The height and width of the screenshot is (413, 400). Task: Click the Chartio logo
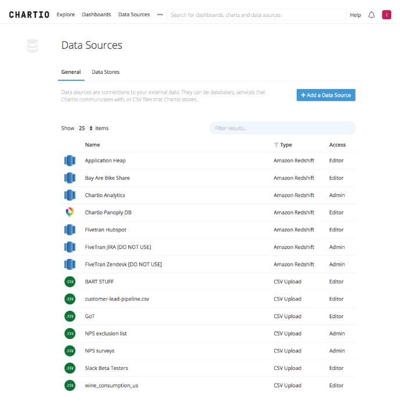pyautogui.click(x=29, y=15)
